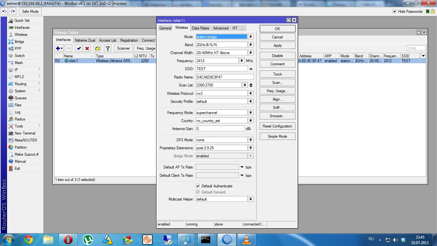Open the Interfaces menu icon in sidebar
This screenshot has height=246, width=437.
coord(11,28)
